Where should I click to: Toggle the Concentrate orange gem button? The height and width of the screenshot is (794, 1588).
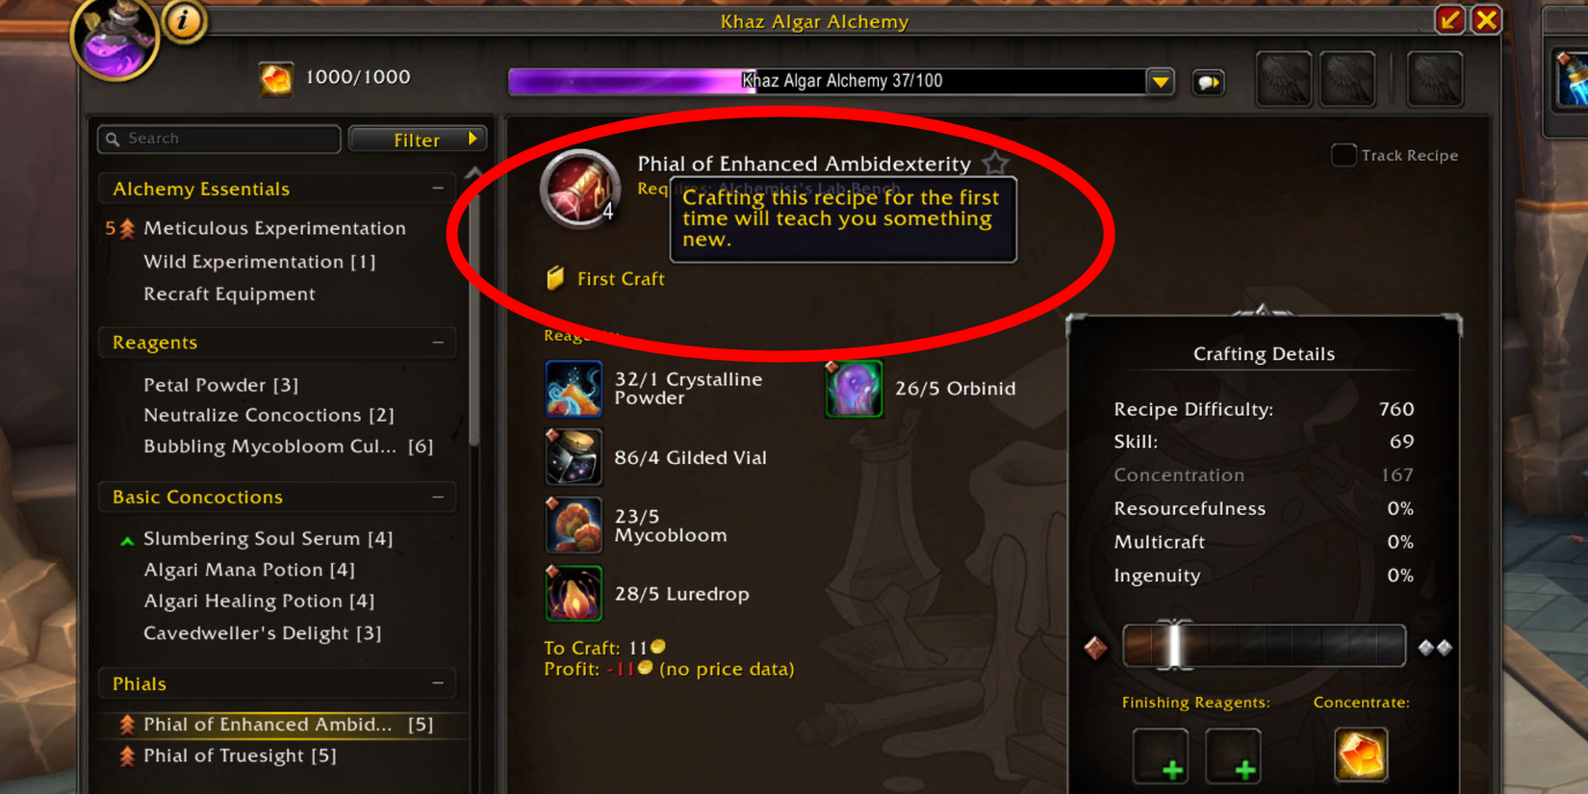(x=1361, y=754)
